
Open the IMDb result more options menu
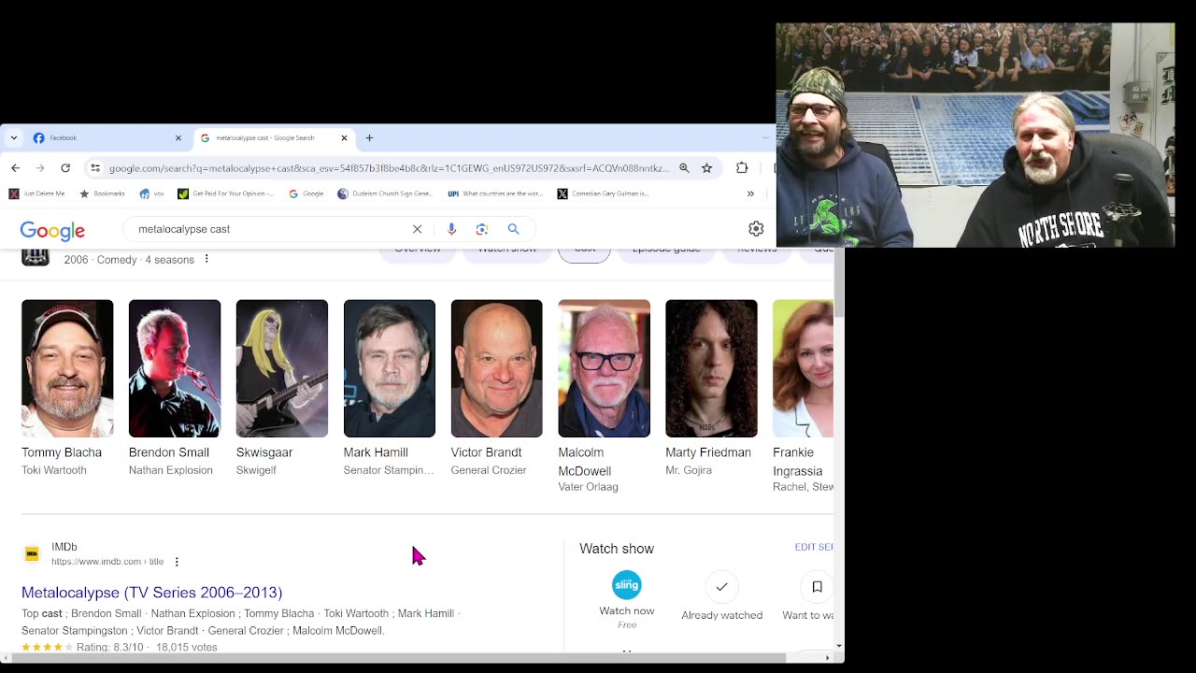177,562
